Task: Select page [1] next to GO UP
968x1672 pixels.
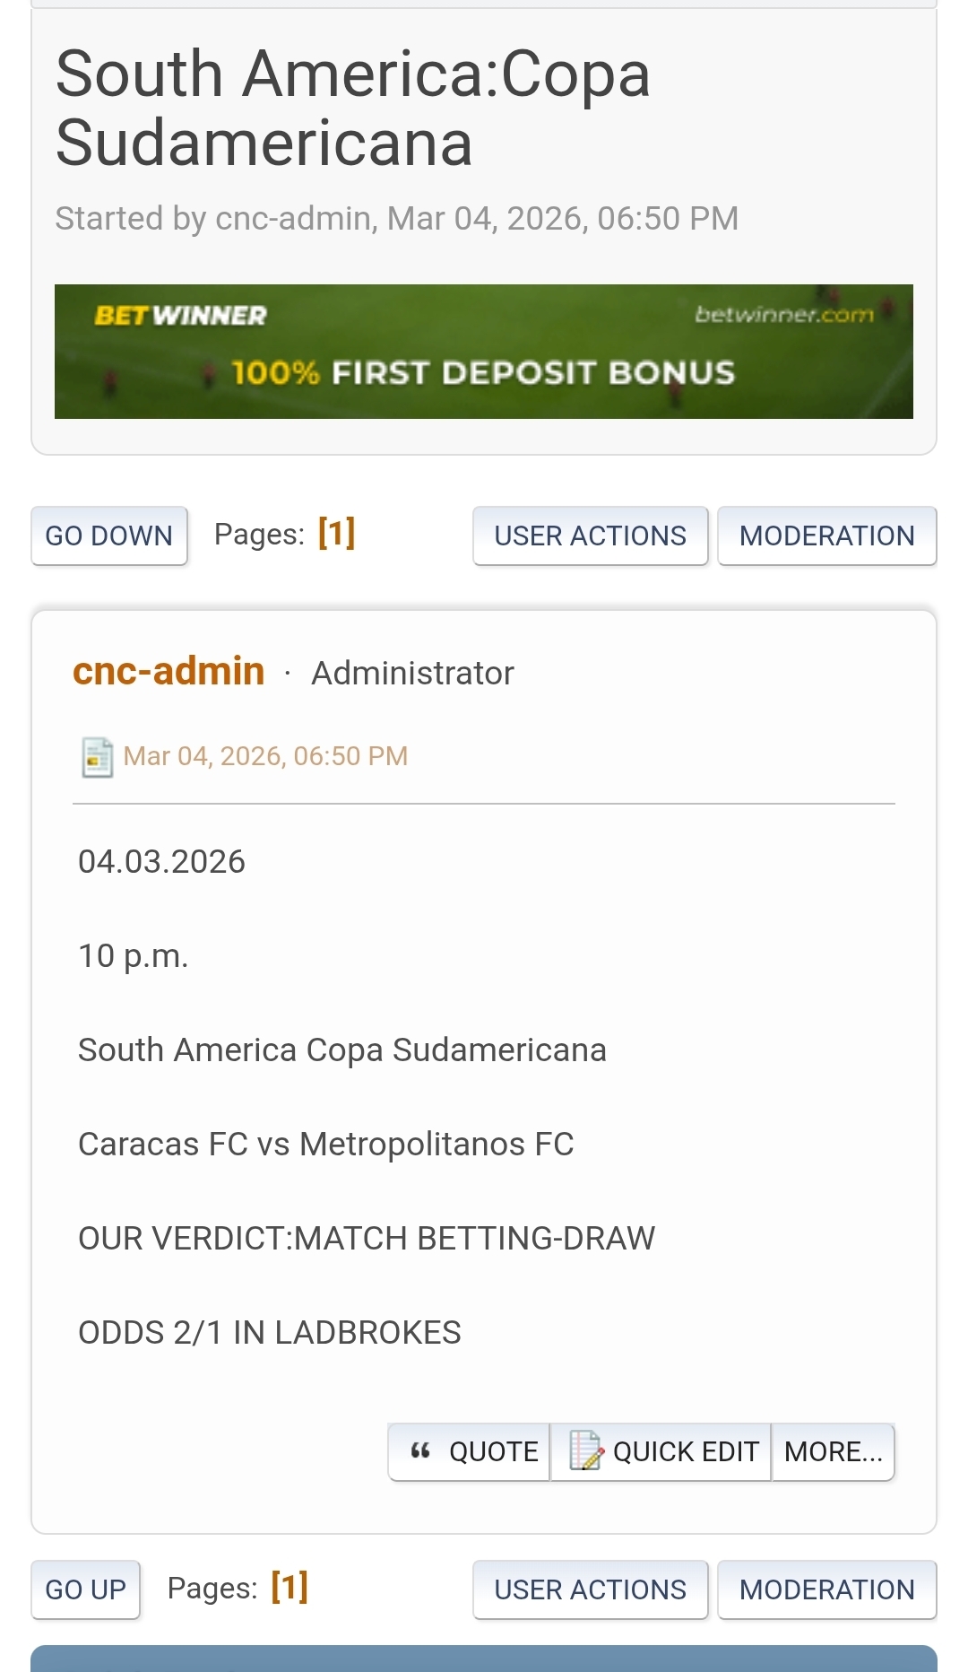Action: 290,1587
